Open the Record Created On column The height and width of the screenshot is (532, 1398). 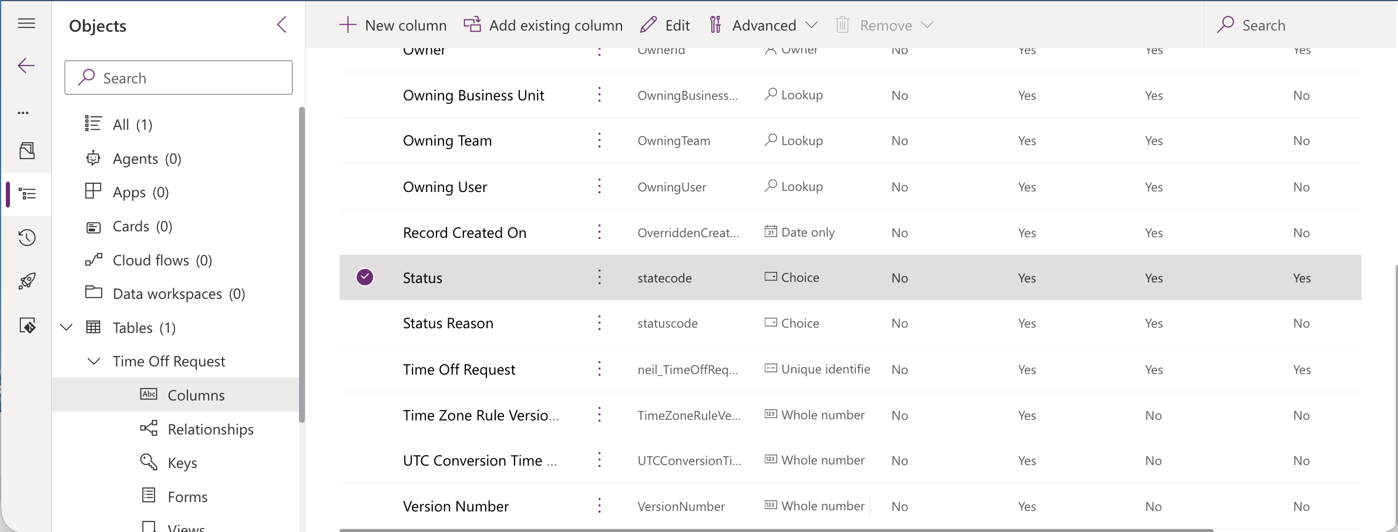(464, 233)
